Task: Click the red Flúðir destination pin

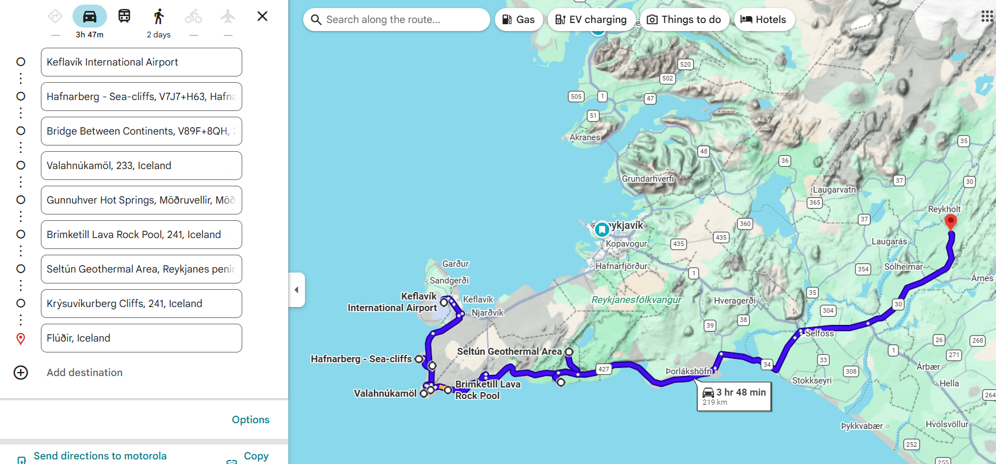Action: click(x=951, y=222)
